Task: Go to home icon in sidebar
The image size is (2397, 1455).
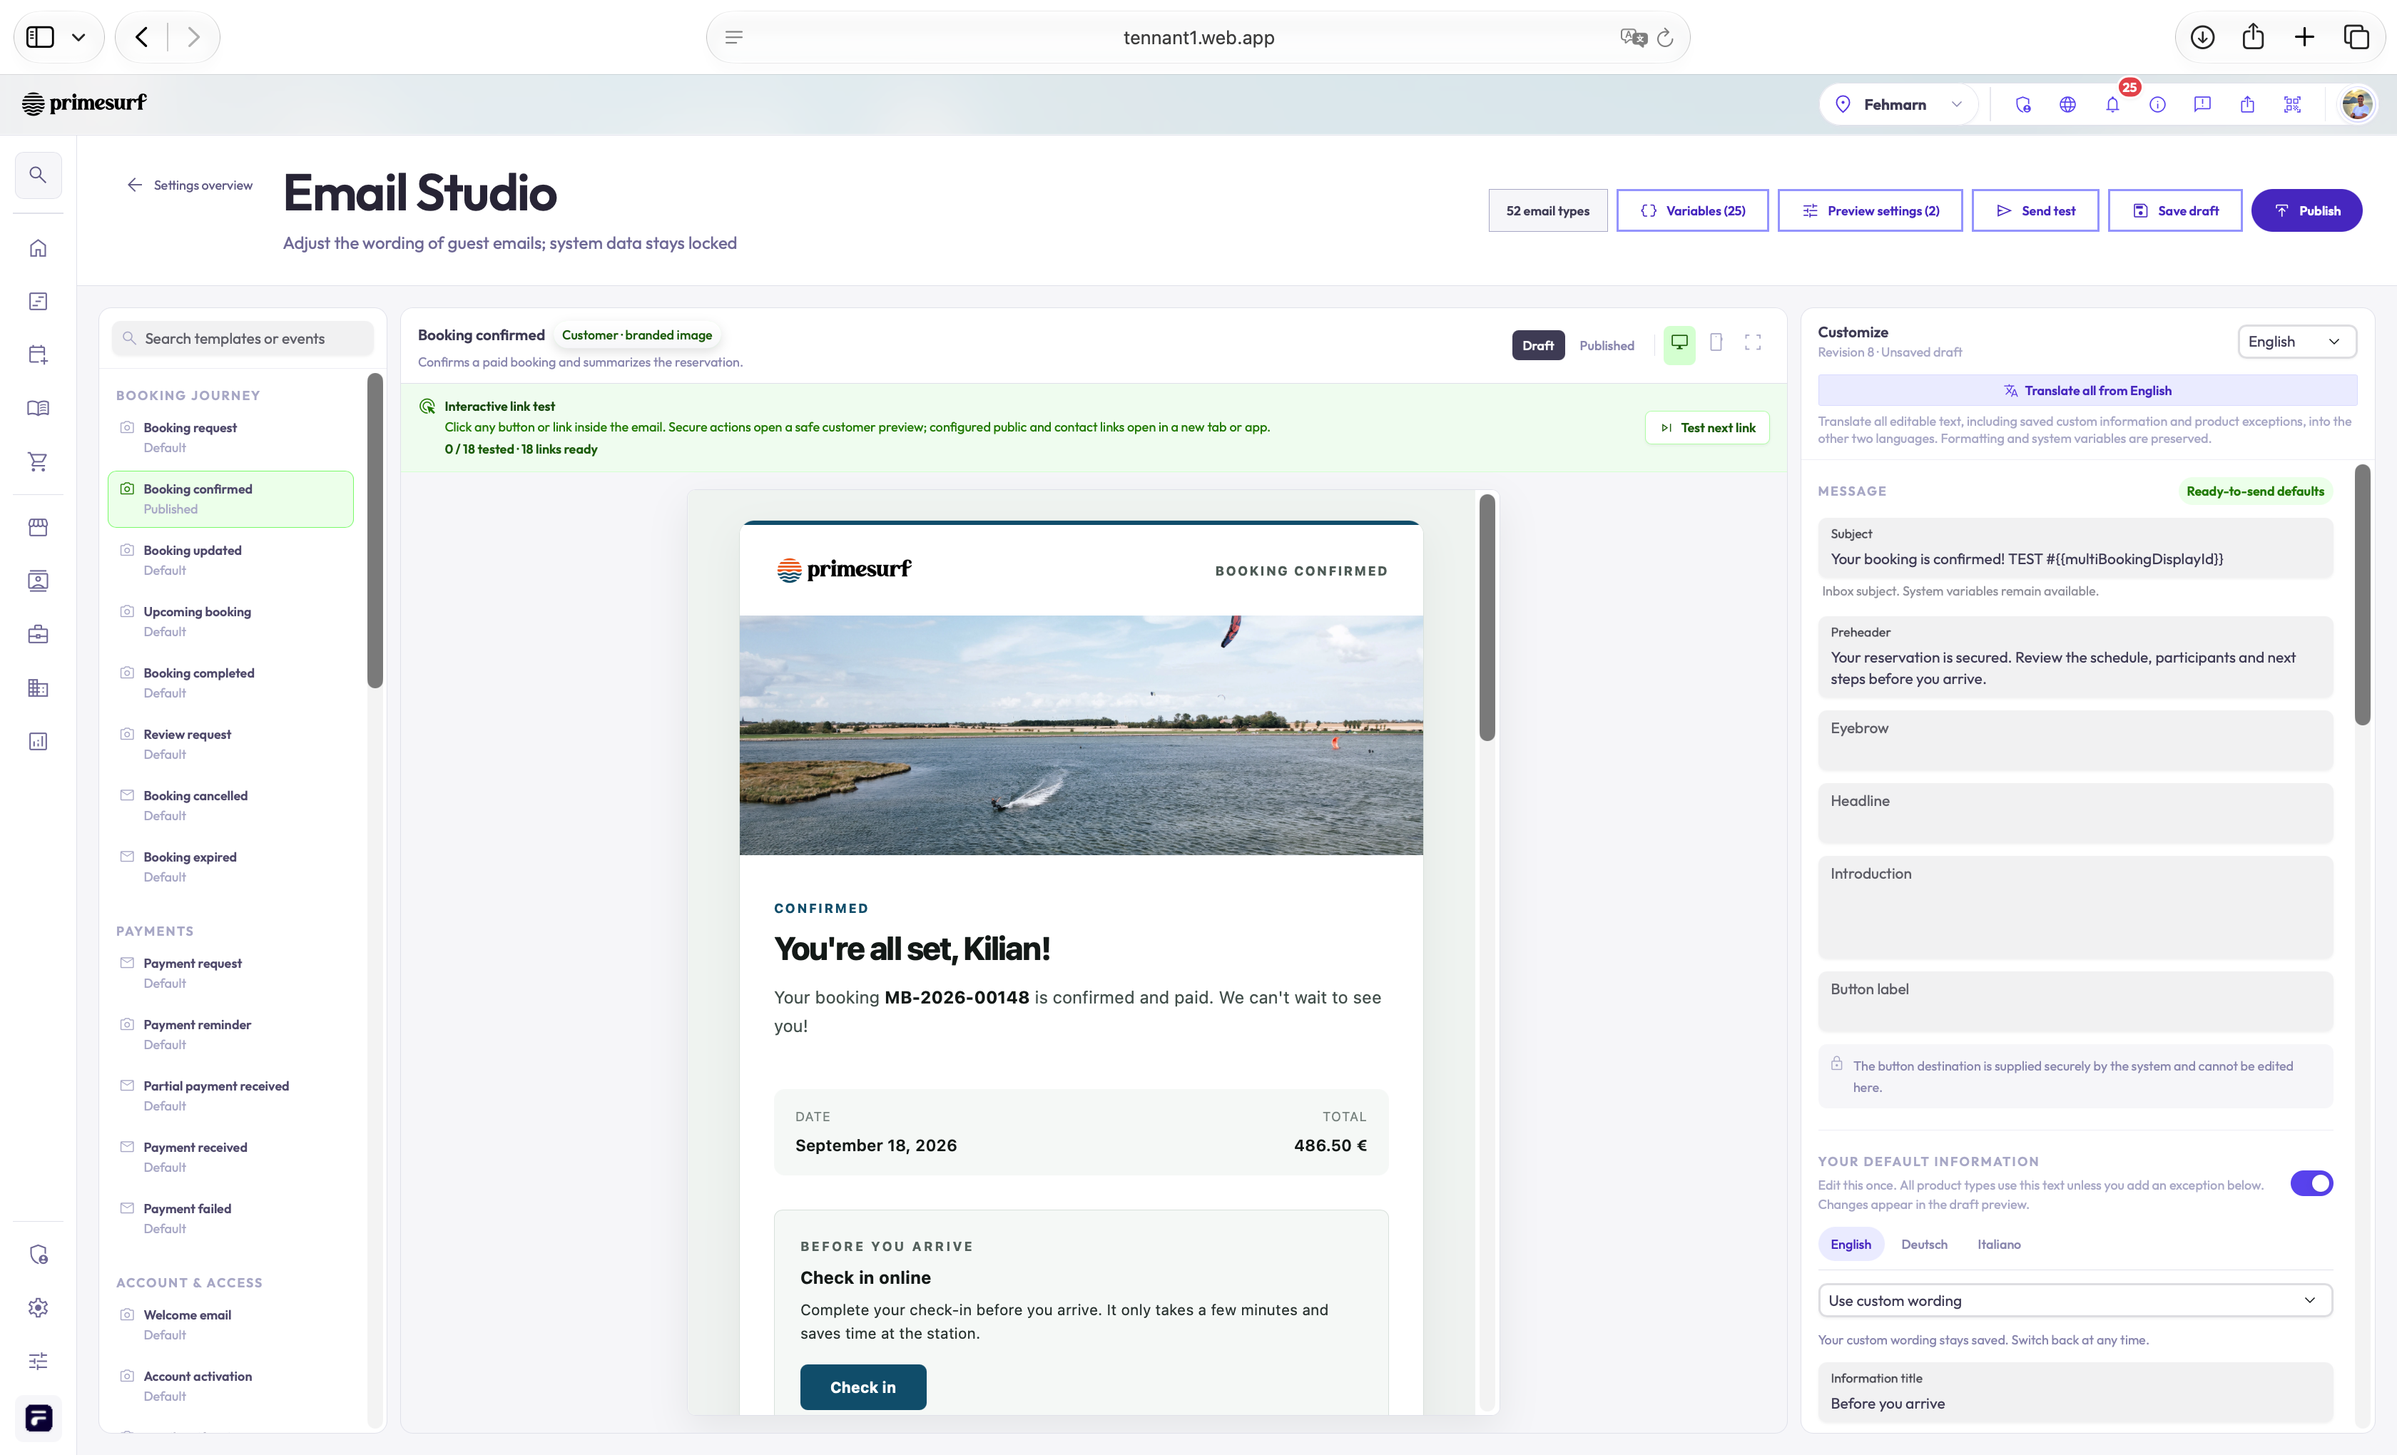Action: [x=38, y=248]
